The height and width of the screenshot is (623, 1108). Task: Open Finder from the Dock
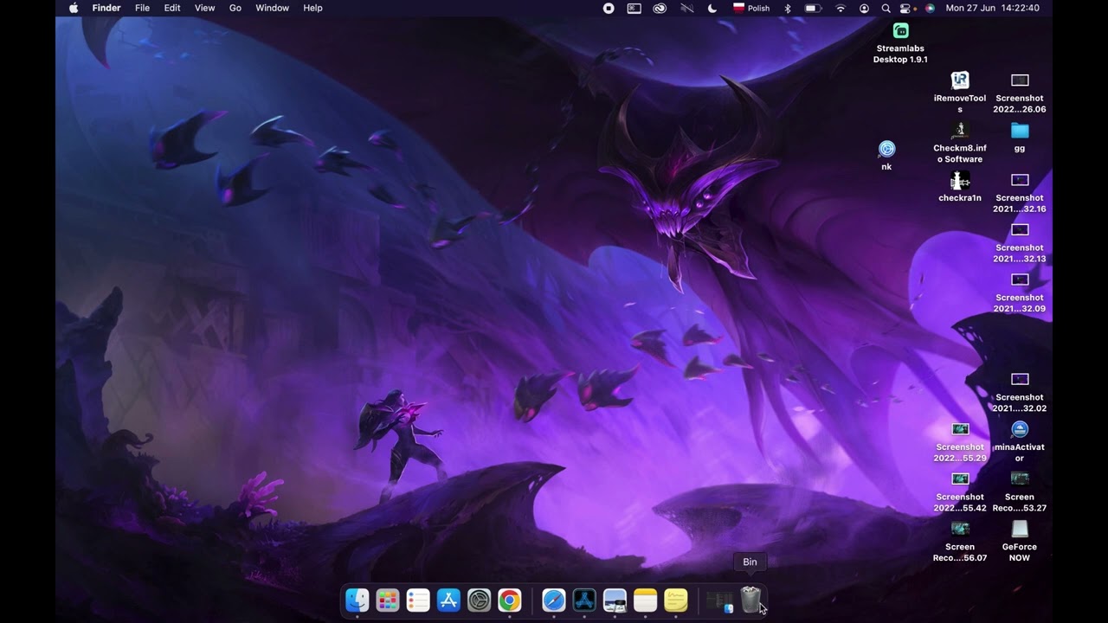click(x=357, y=600)
